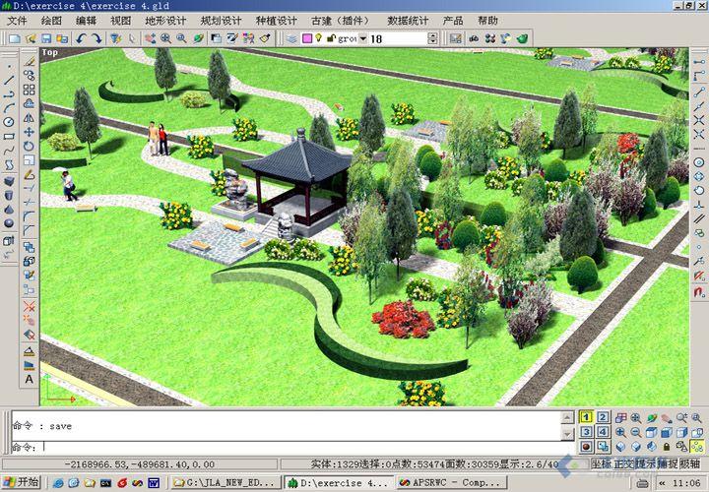The height and width of the screenshot is (492, 709).
Task: Open the 地形设计 menu
Action: (x=166, y=21)
